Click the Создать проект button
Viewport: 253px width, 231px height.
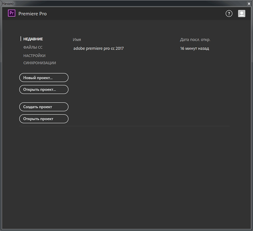click(x=44, y=107)
